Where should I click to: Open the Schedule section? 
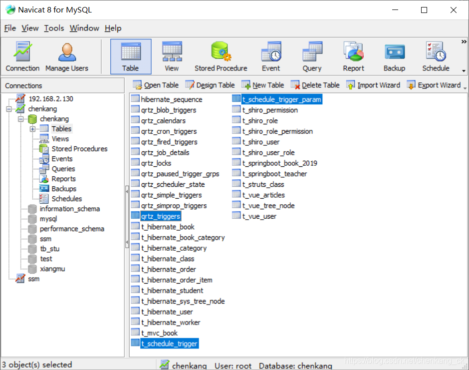tap(436, 56)
